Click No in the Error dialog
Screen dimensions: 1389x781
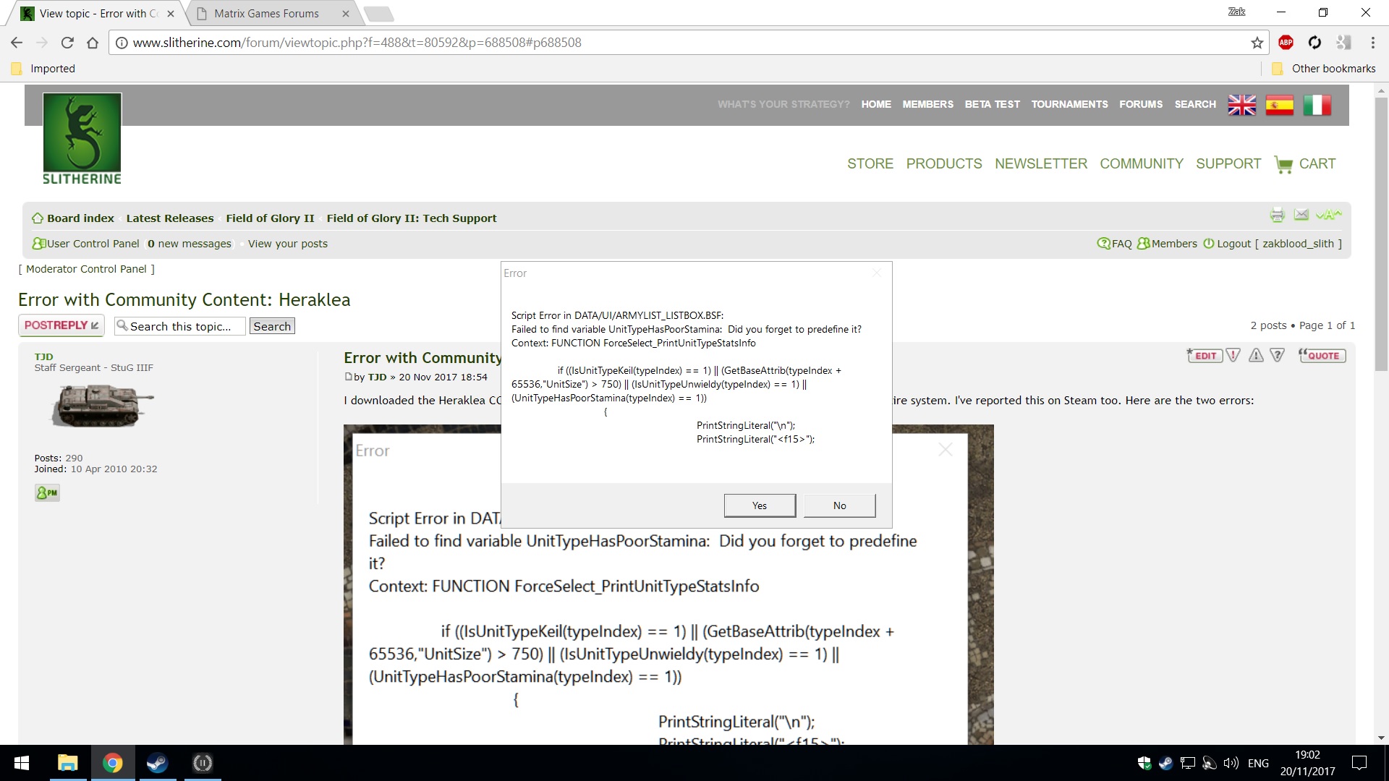click(x=839, y=505)
